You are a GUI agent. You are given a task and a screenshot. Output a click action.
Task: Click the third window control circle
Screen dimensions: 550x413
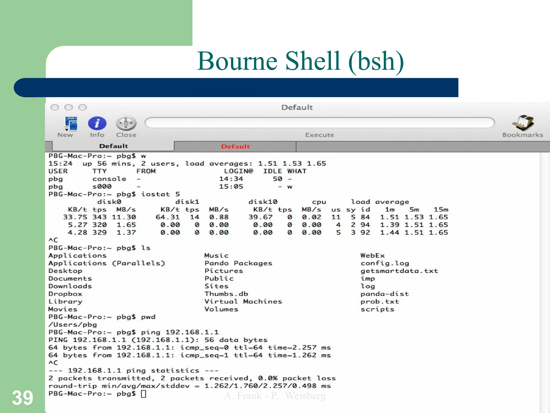(x=83, y=108)
